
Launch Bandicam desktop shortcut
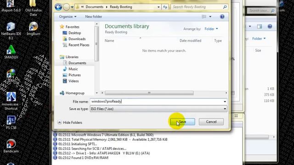click(x=11, y=146)
